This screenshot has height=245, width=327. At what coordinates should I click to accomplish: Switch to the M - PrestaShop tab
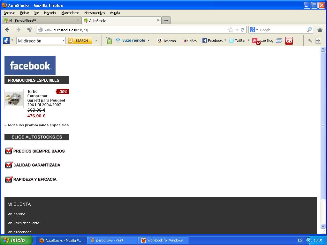click(42, 20)
